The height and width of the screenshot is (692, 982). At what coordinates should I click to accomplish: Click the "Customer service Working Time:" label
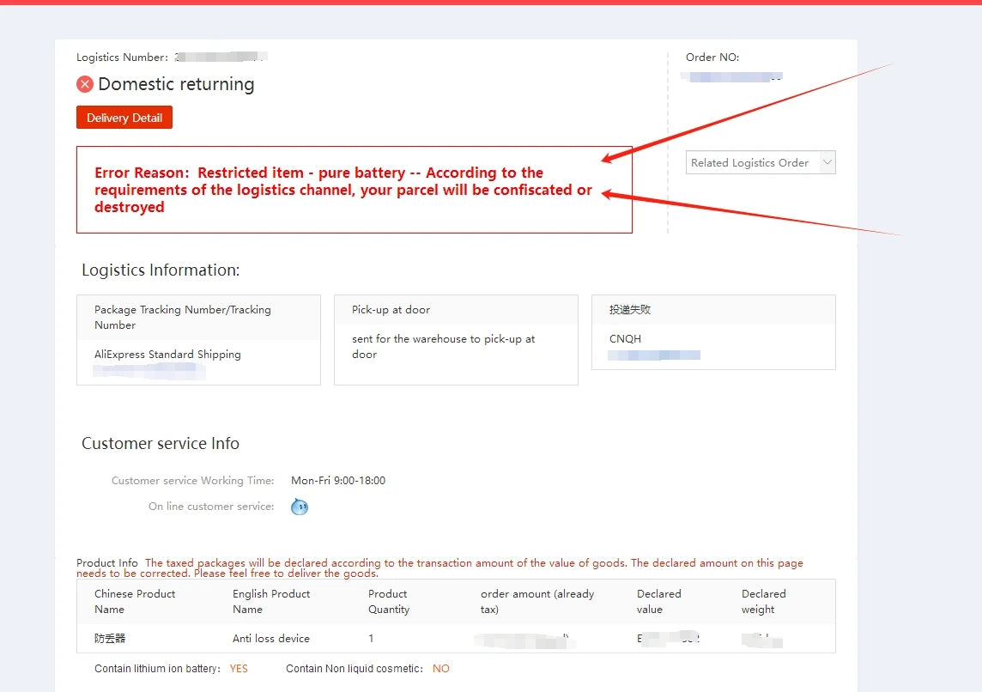click(193, 480)
